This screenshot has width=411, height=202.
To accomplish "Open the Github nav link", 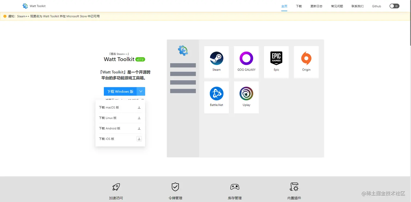I will click(x=376, y=6).
